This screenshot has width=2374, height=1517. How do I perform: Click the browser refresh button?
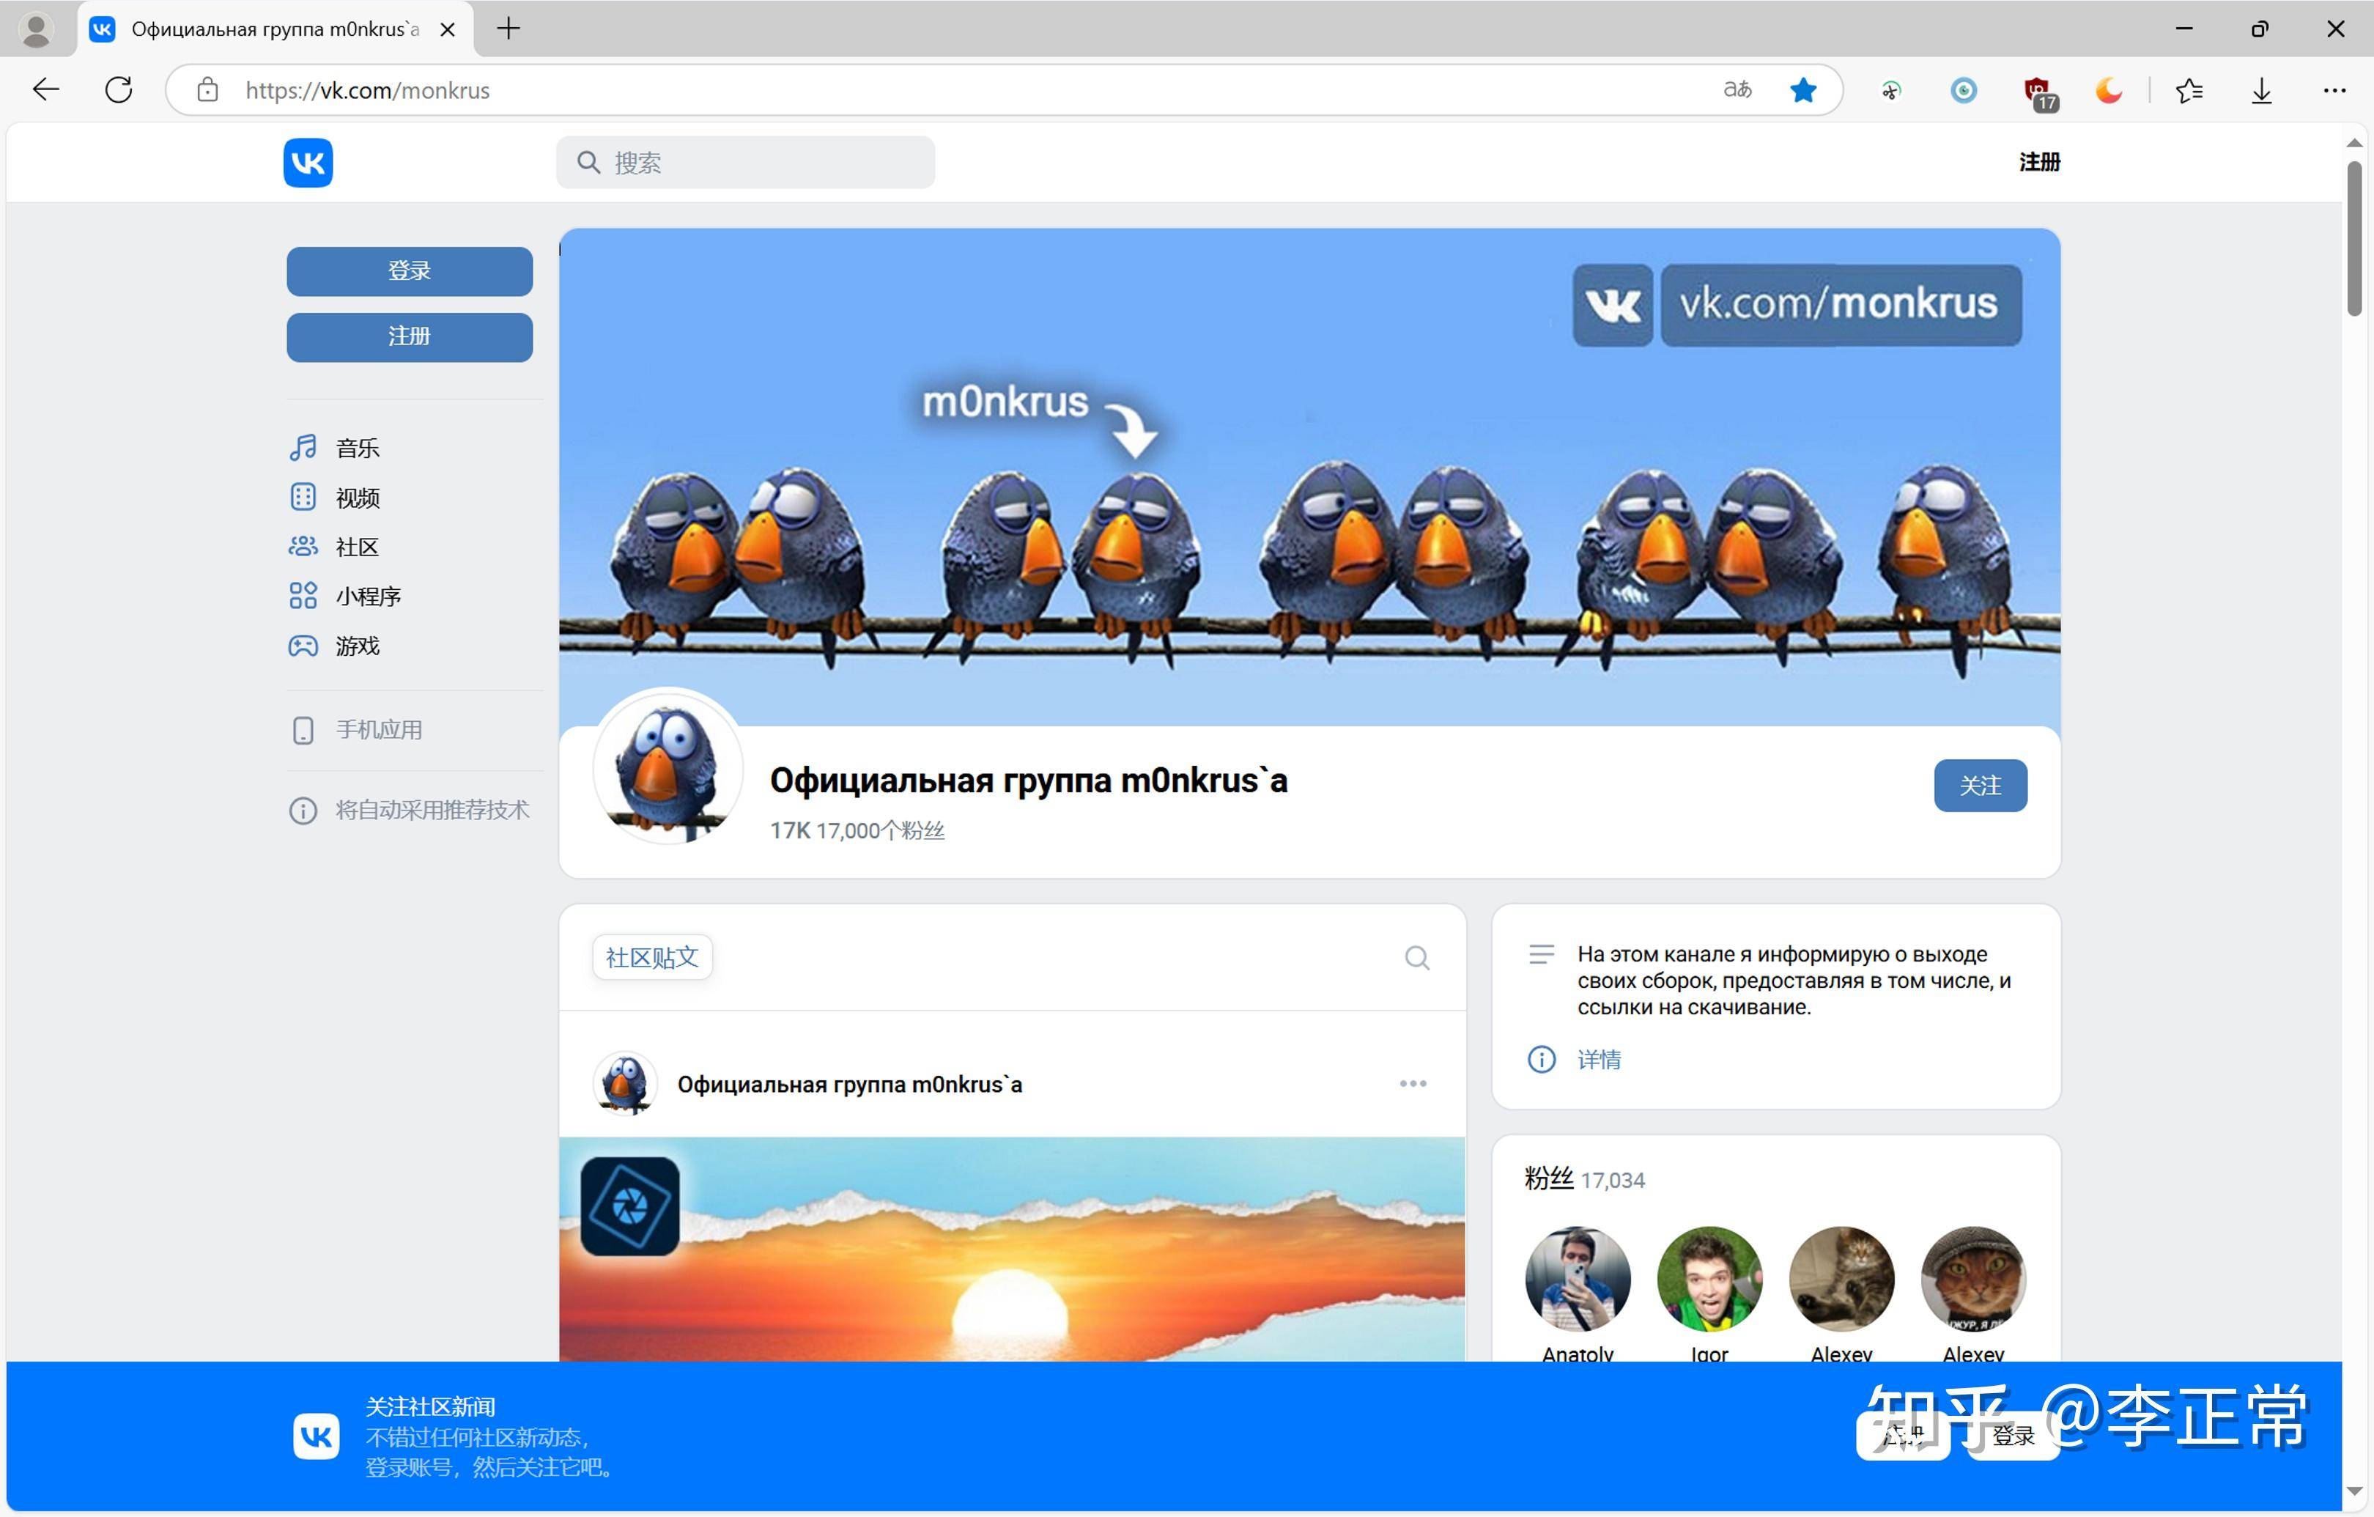point(118,89)
